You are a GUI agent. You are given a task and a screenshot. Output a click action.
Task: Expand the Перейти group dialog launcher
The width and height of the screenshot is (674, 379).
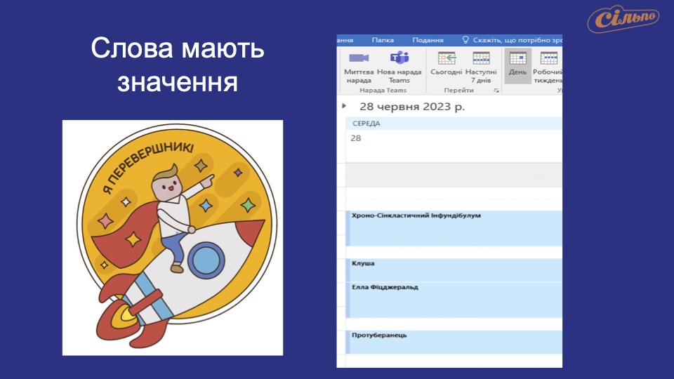(496, 91)
